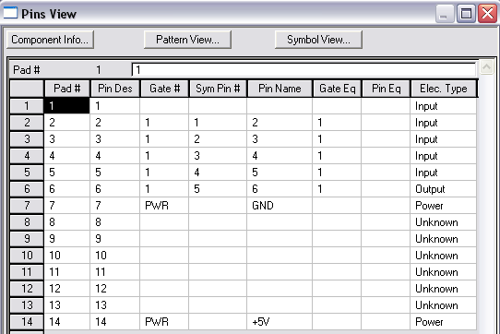Click the scrollbar up arrow
Image resolution: width=500 pixels, height=334 pixels.
(486, 67)
